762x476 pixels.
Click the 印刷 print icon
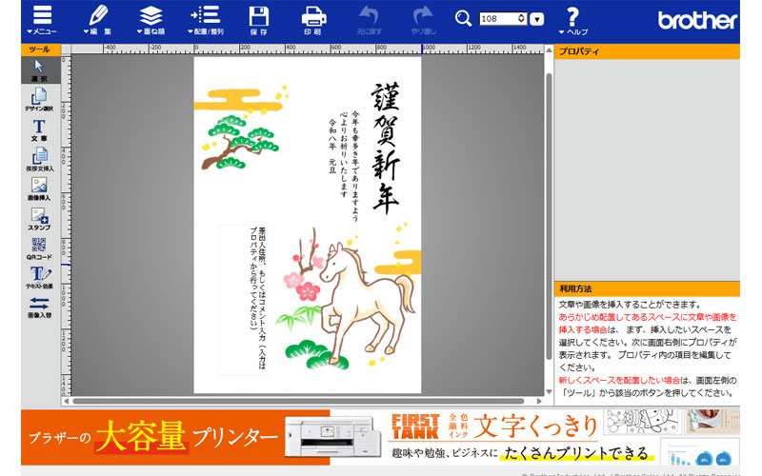click(x=312, y=19)
